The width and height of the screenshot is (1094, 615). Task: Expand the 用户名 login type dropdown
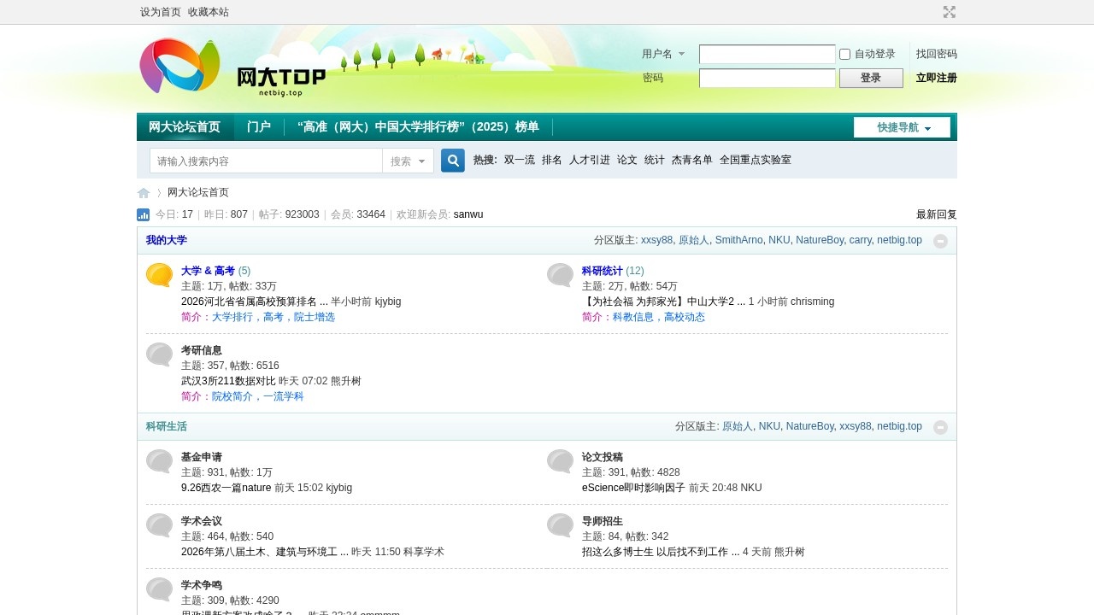(663, 55)
